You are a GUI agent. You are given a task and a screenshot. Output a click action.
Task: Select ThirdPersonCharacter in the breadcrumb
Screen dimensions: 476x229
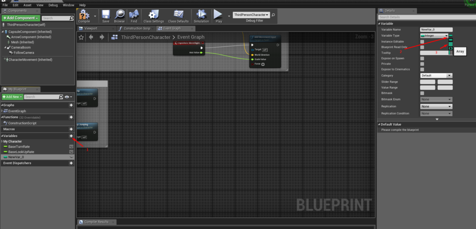(x=146, y=37)
